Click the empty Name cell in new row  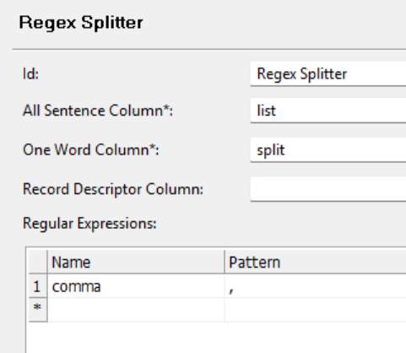pos(136,310)
